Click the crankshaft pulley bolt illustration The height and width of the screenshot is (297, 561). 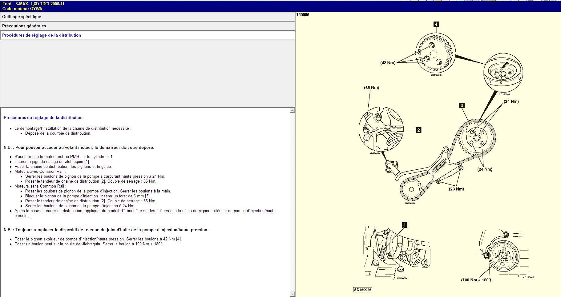[x=503, y=256]
